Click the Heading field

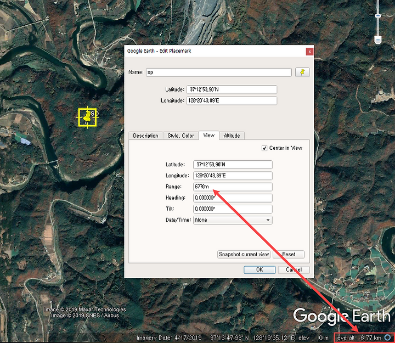[233, 198]
